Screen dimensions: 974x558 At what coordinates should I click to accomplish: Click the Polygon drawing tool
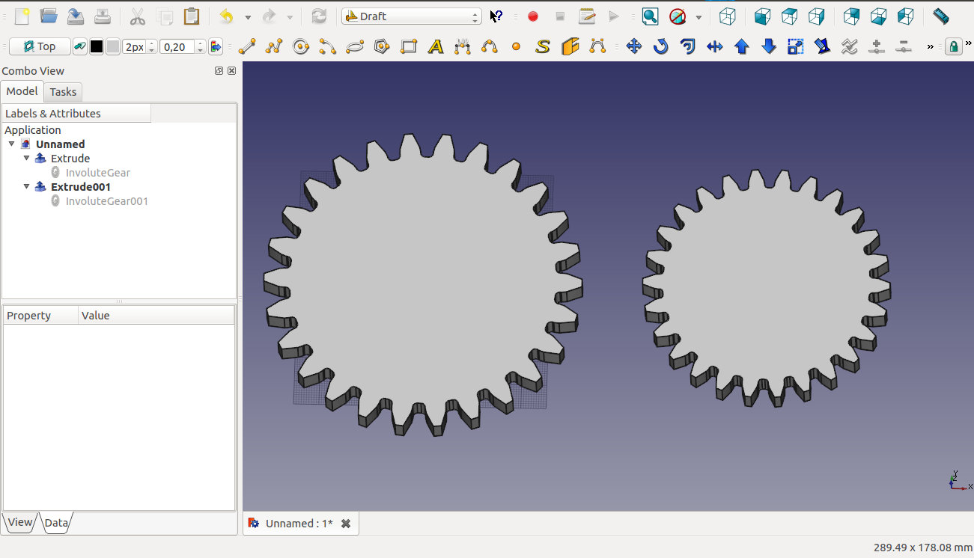382,47
